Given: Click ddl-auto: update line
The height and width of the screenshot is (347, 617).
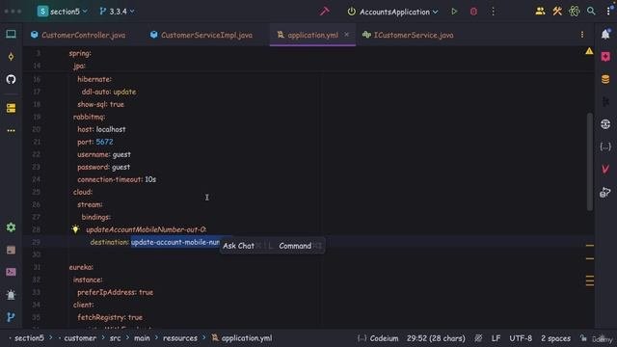Looking at the screenshot, I should click(109, 92).
